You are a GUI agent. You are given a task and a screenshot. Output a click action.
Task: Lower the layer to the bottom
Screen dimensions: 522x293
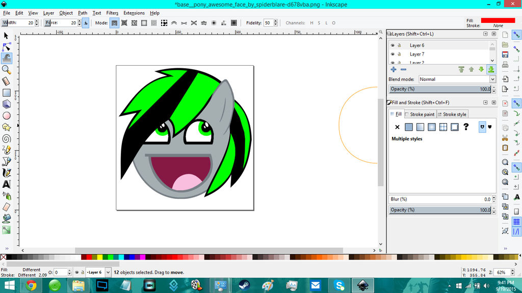tap(491, 69)
